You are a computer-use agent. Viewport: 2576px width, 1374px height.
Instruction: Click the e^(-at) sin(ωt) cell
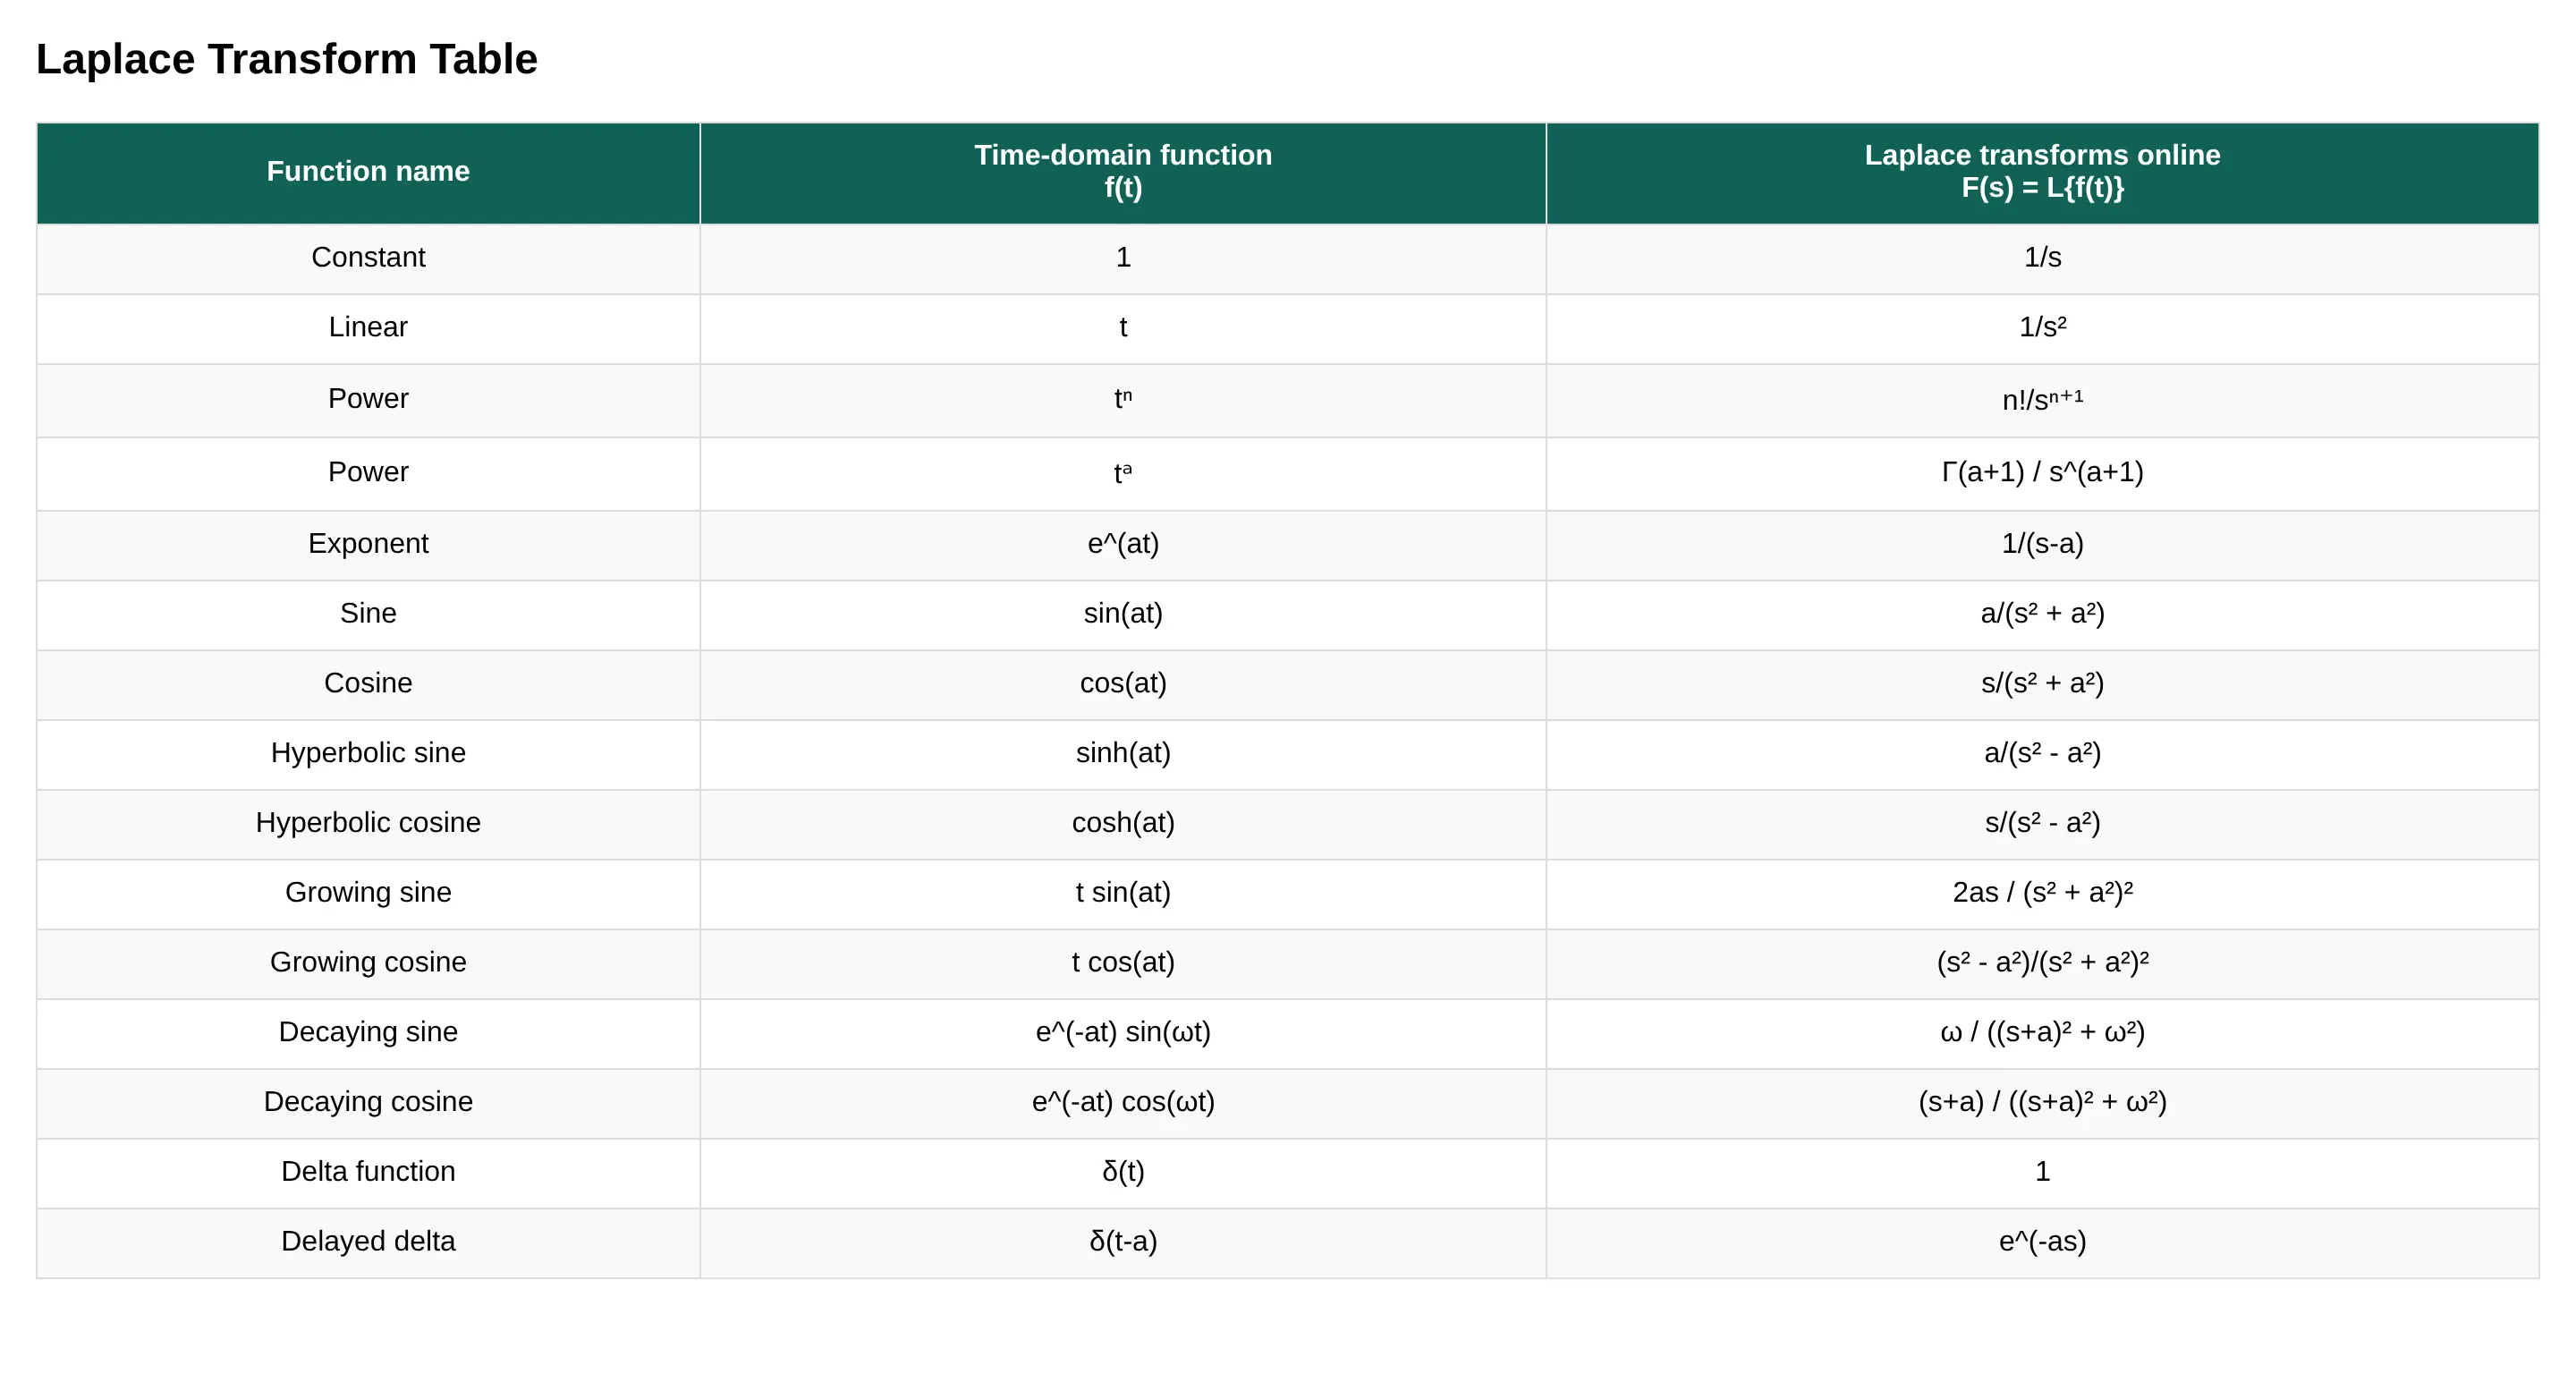click(1122, 1032)
